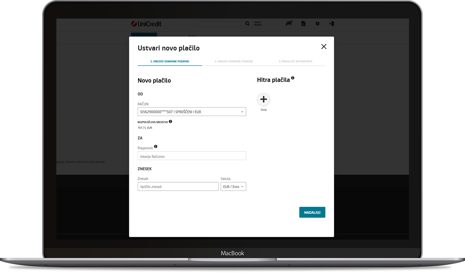
Task: Click the Razpoložljiva sredstva info icon
Action: 170,121
